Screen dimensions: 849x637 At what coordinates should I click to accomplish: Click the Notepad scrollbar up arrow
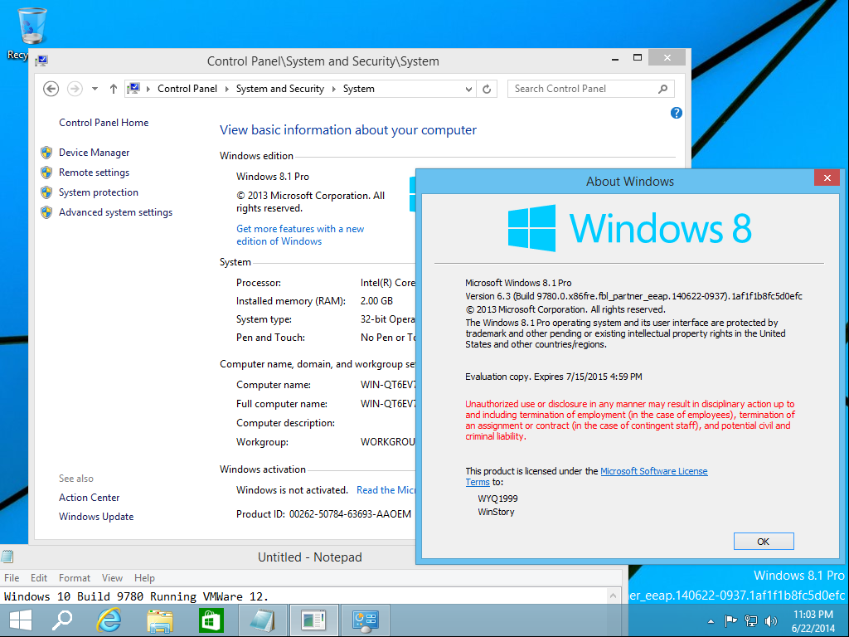pos(613,596)
